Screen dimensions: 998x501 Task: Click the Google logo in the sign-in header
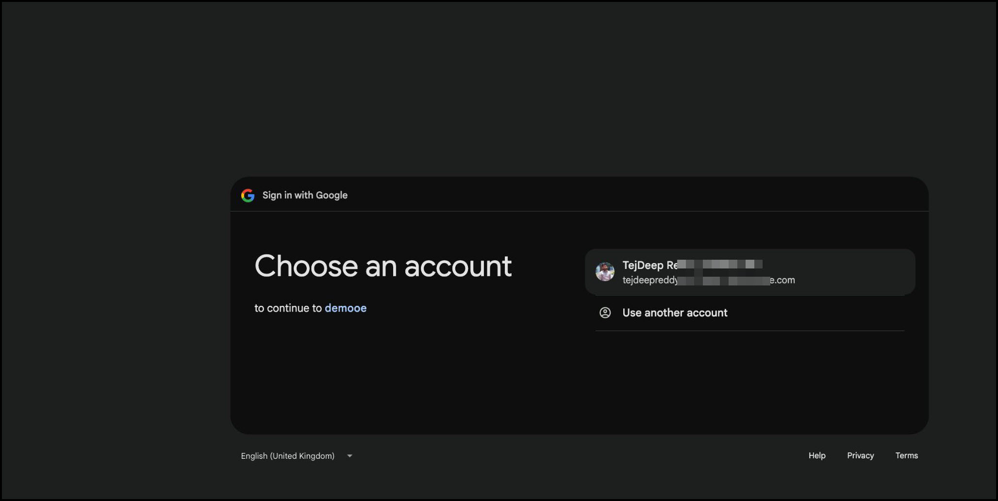coord(248,195)
